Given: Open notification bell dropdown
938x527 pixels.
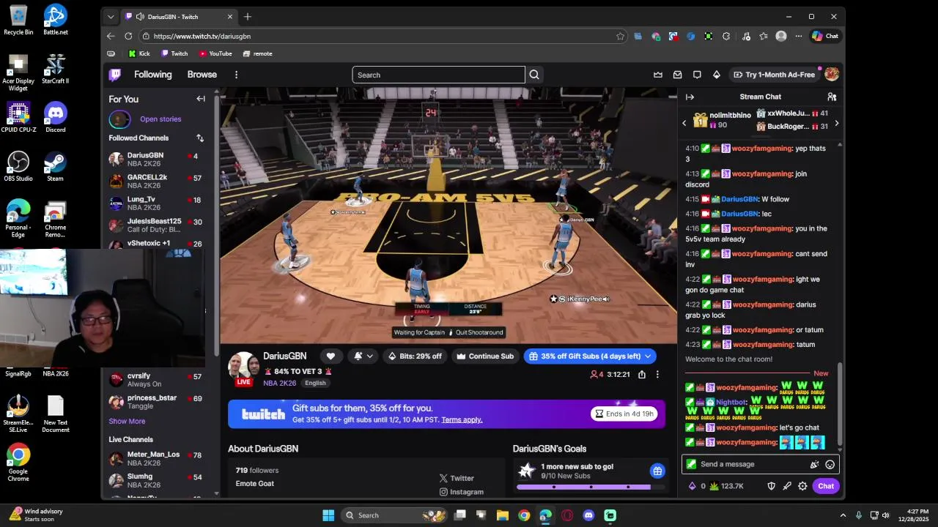Looking at the screenshot, I should pos(363,356).
